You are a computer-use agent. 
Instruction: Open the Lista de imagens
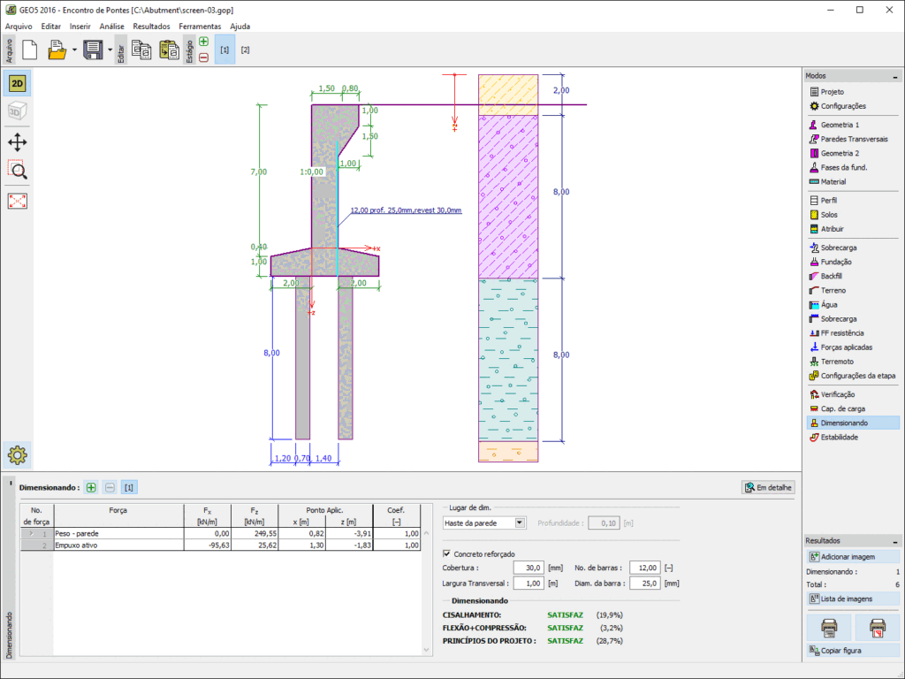[x=853, y=599]
